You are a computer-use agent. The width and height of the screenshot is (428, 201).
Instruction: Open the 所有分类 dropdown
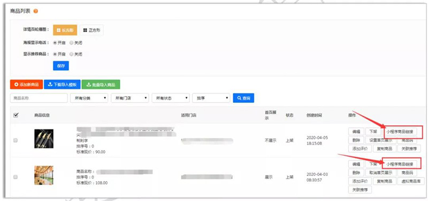click(x=89, y=98)
